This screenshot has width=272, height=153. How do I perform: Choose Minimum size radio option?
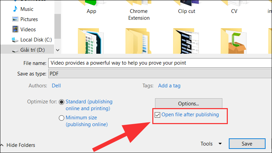62,118
